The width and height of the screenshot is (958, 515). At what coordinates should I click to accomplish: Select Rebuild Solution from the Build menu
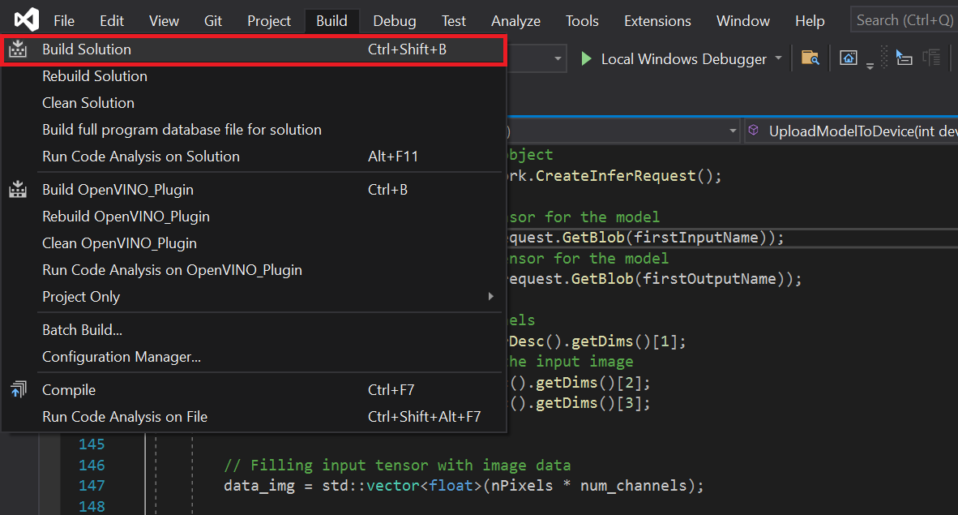[95, 76]
